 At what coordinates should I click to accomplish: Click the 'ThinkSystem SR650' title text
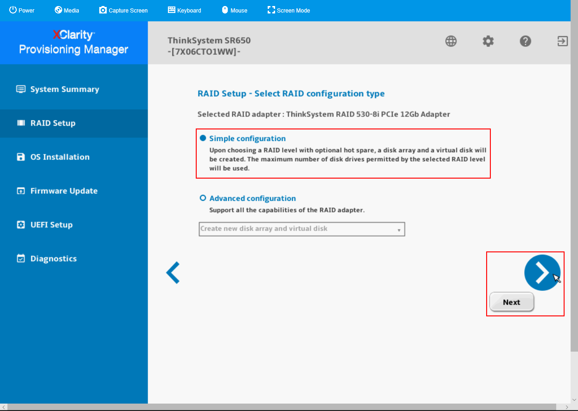(x=209, y=40)
